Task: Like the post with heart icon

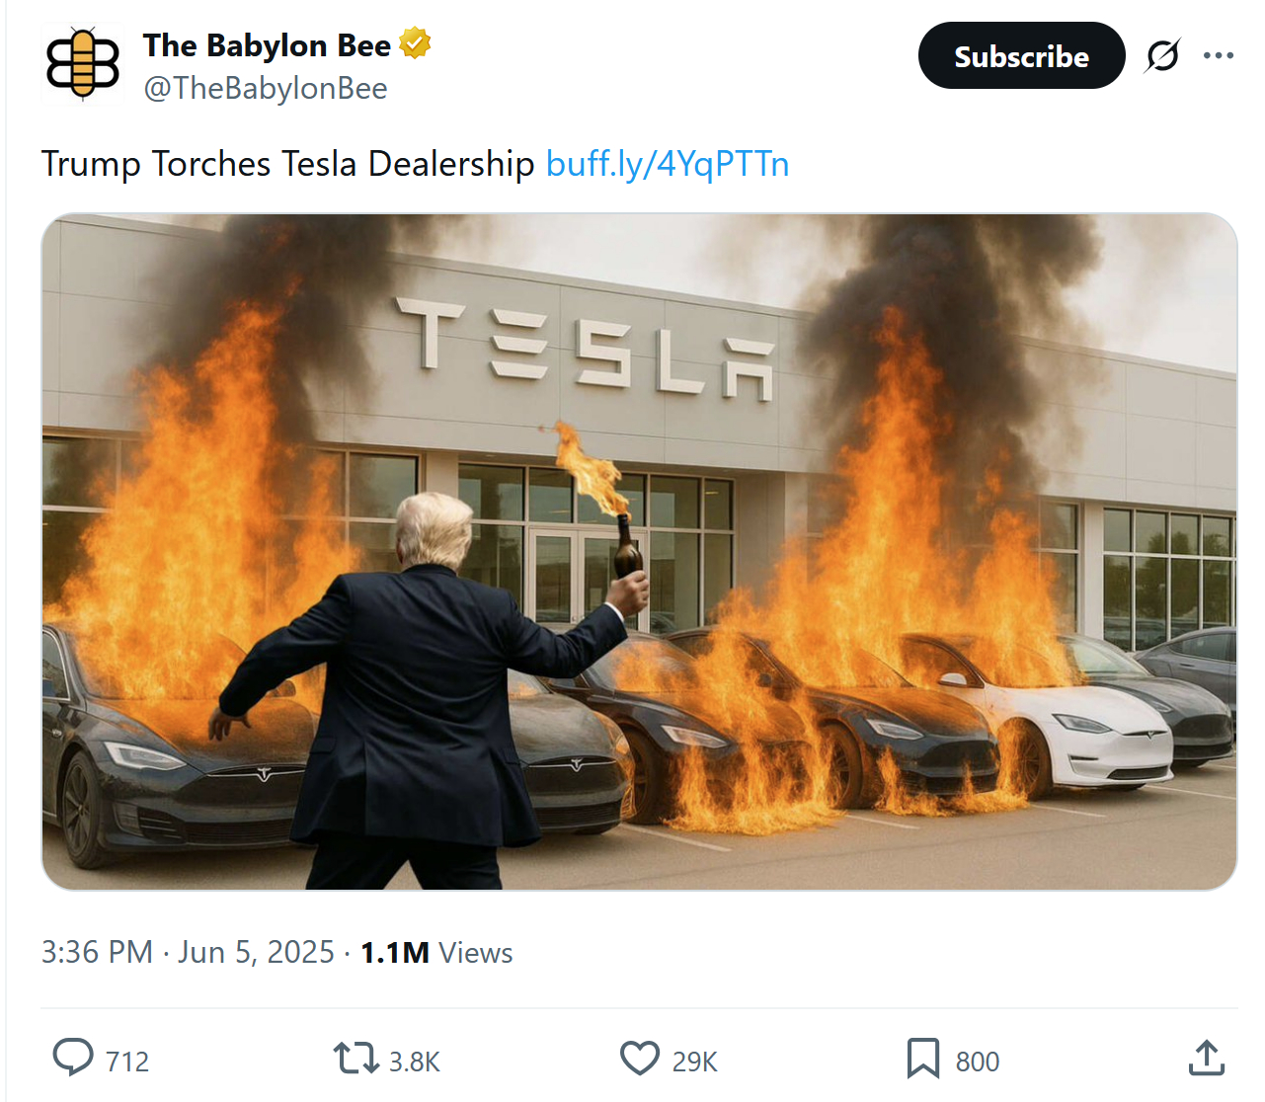Action: [640, 1058]
